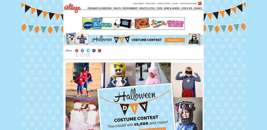
Task: Share on Google Plus icon
Action: [100, 50]
